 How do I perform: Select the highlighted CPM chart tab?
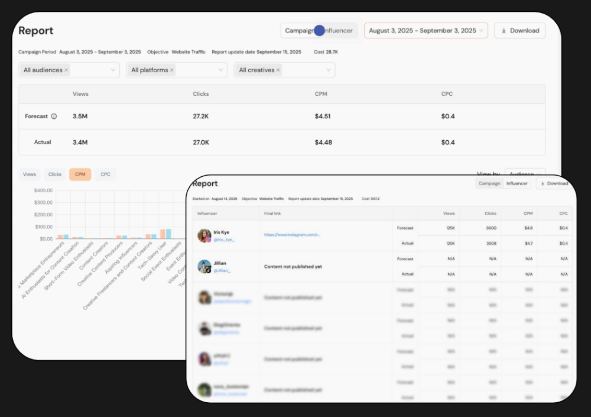(x=80, y=174)
